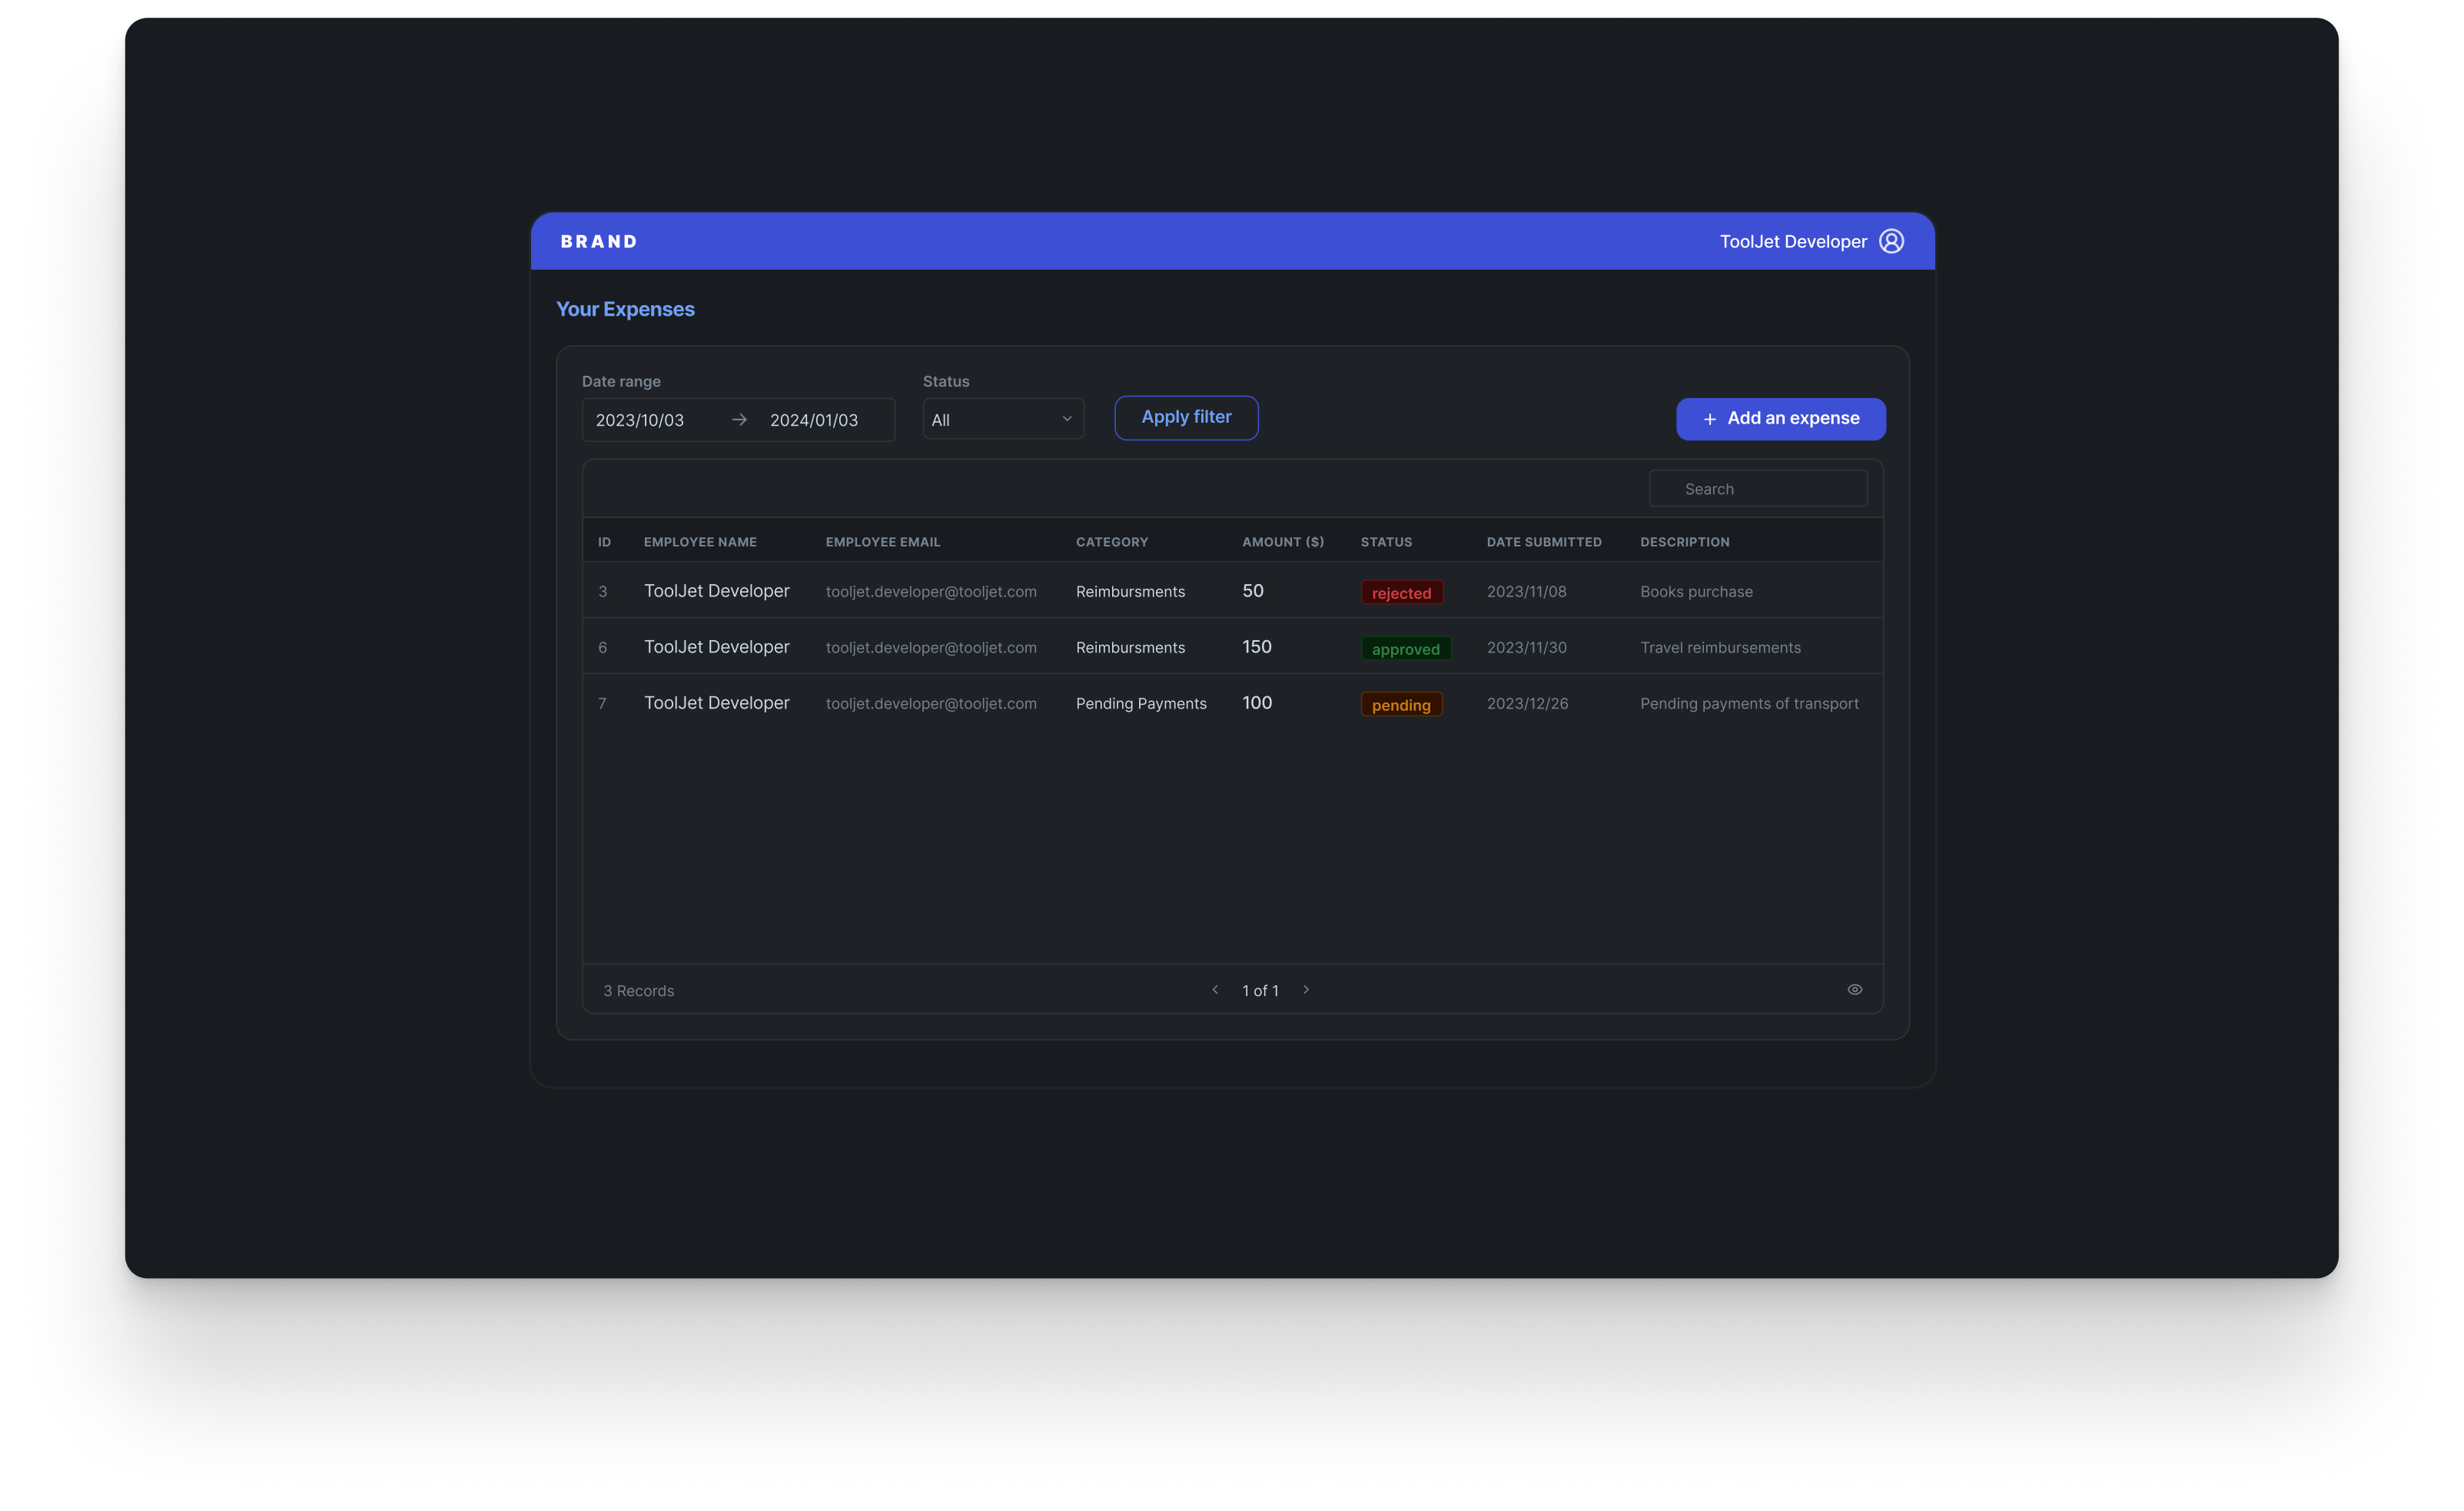Select start date 2023/10/03
The image size is (2464, 1511).
[x=640, y=420]
